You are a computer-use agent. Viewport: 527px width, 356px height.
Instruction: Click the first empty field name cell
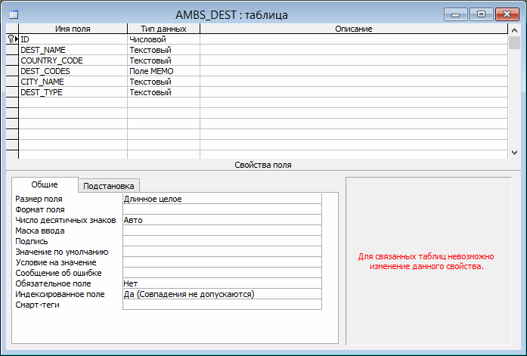tap(73, 103)
